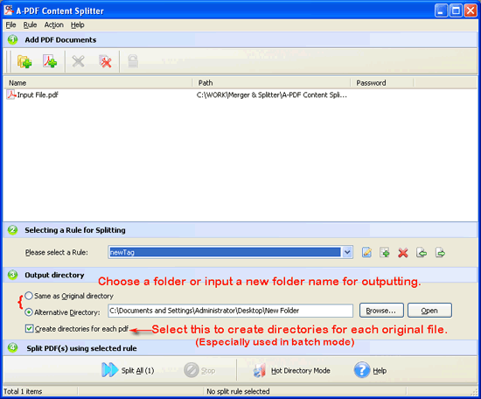Screen dimensions: 481x399
Task: Open the Help menu
Action: (78, 24)
